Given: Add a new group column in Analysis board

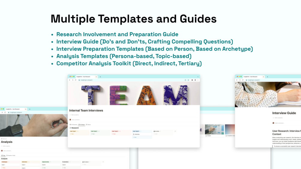Looking at the screenshot, I should point(103,162).
